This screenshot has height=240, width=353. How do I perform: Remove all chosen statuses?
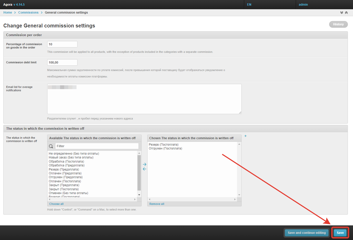(x=157, y=204)
